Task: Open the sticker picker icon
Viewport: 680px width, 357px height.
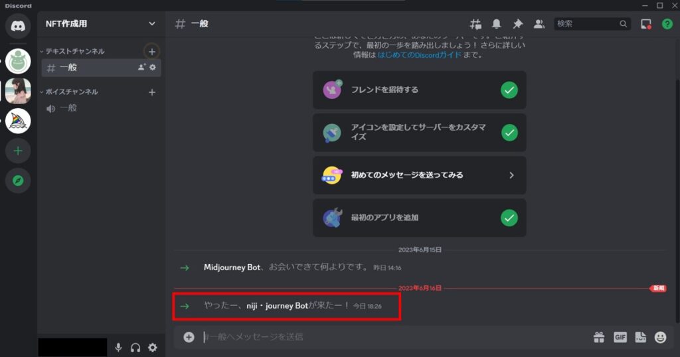Action: 641,337
